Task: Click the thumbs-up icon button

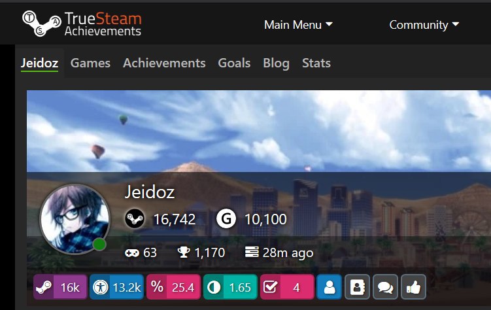Action: (413, 287)
